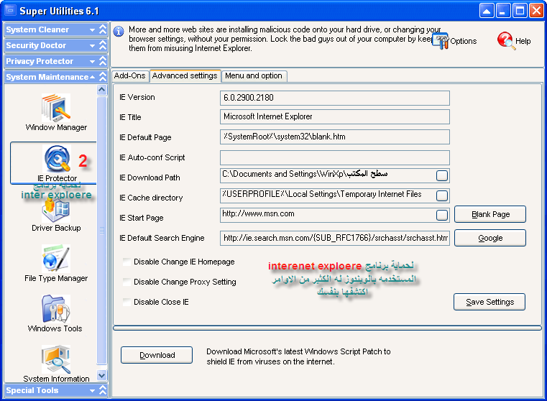Image resolution: width=547 pixels, height=401 pixels.
Task: Select the IE Protector icon
Action: point(57,159)
